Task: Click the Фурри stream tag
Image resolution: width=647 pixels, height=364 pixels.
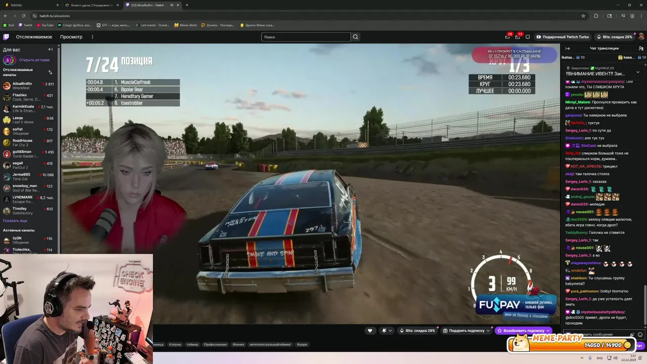Action: point(302,344)
